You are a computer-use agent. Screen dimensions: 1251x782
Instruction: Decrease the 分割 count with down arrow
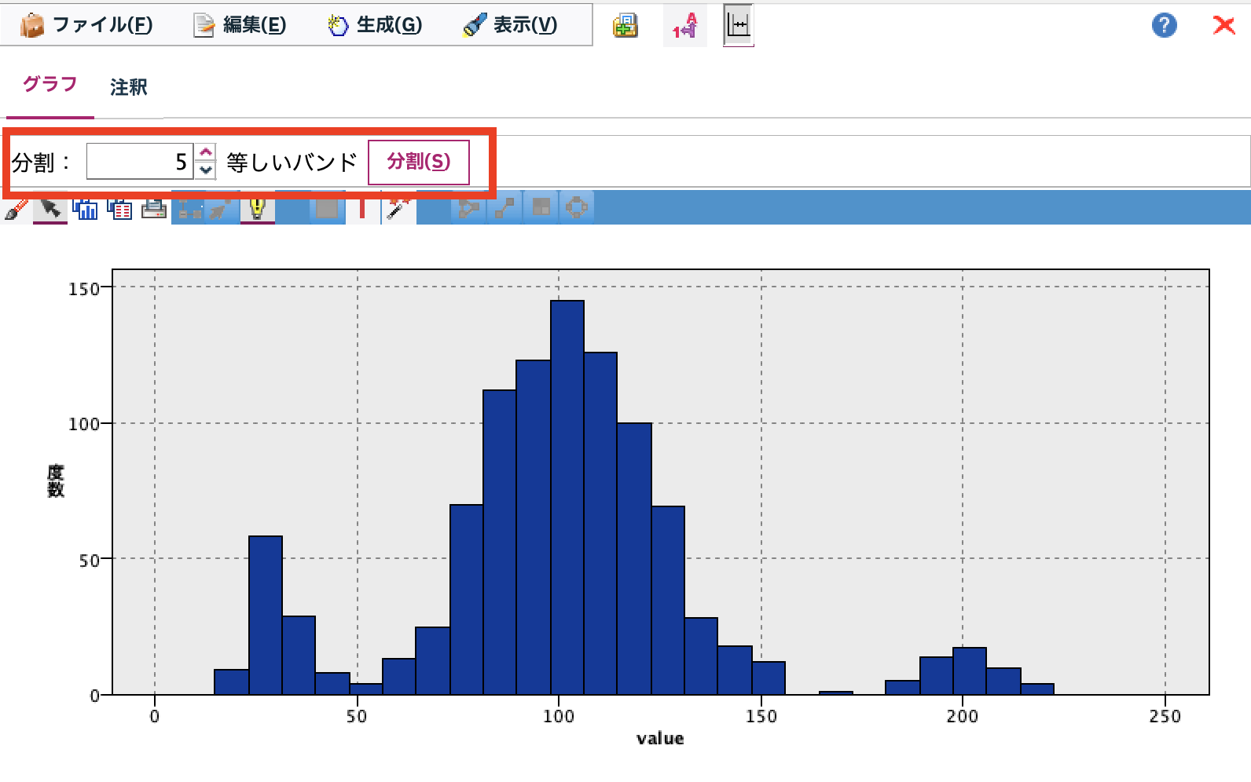click(206, 170)
